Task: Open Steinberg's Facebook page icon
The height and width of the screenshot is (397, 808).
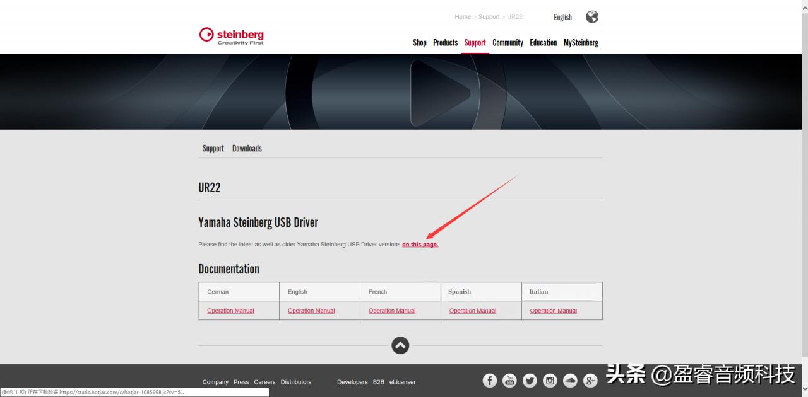Action: (x=490, y=380)
